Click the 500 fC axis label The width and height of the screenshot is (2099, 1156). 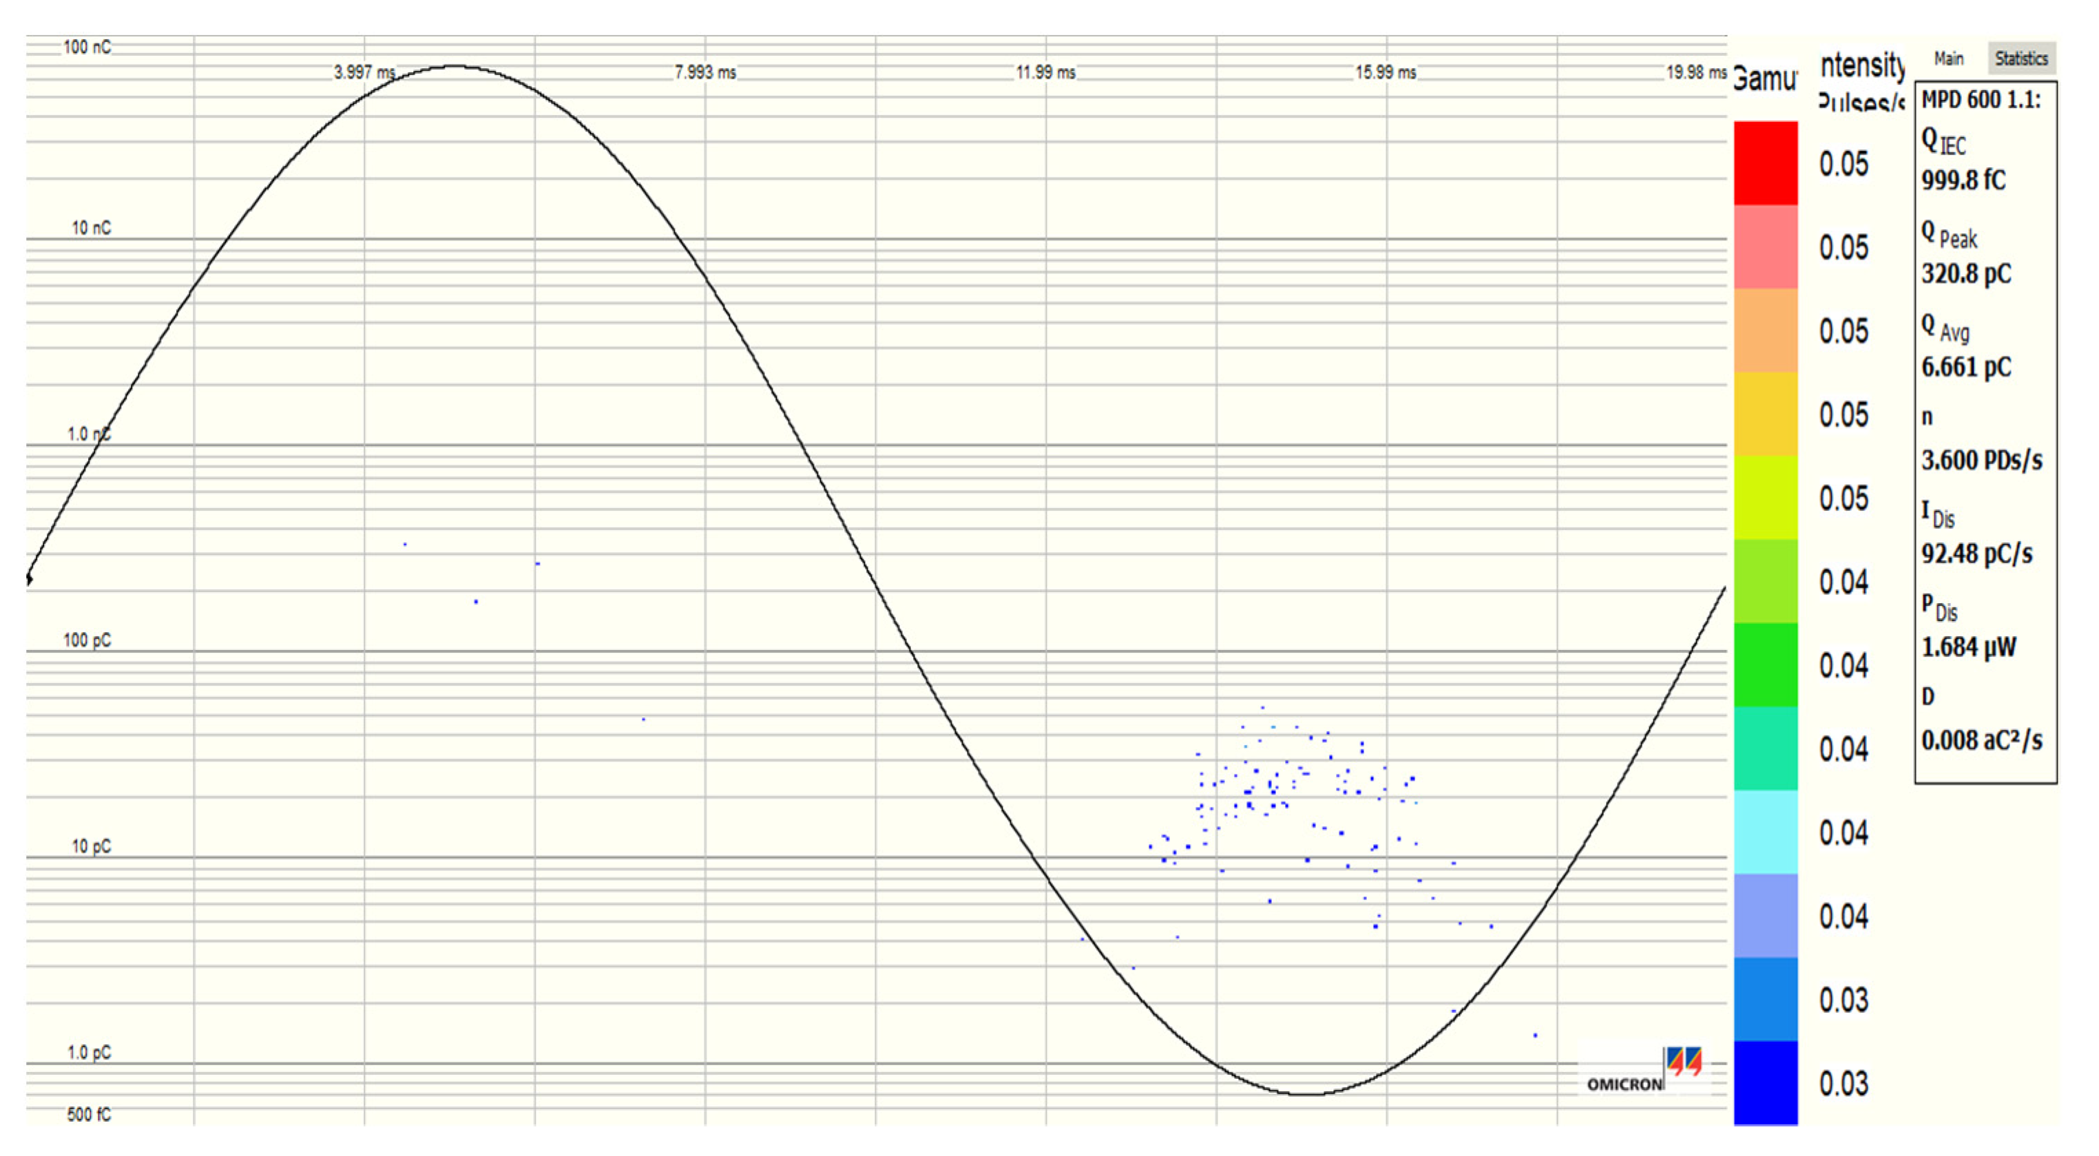(89, 1115)
